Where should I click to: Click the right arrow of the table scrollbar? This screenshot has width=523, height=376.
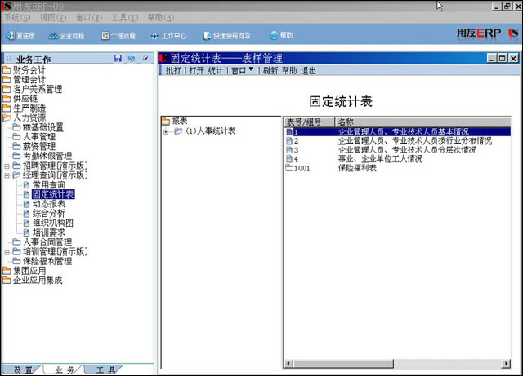(x=507, y=363)
